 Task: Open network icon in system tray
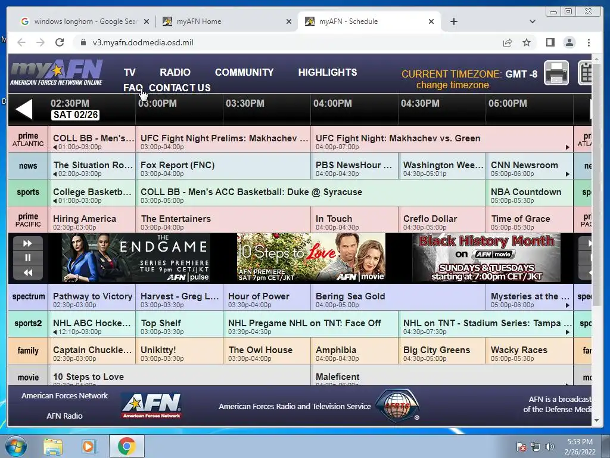point(536,447)
